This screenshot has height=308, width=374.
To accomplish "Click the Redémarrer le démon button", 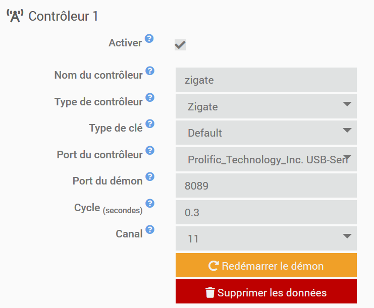I will pyautogui.click(x=266, y=265).
